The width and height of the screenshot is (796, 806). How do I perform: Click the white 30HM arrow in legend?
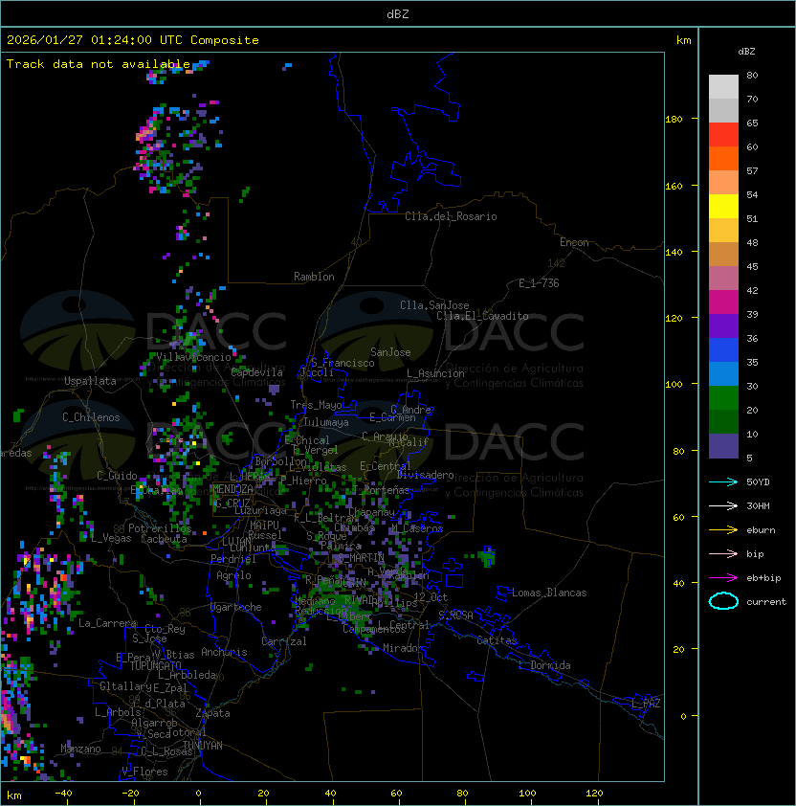(x=723, y=505)
